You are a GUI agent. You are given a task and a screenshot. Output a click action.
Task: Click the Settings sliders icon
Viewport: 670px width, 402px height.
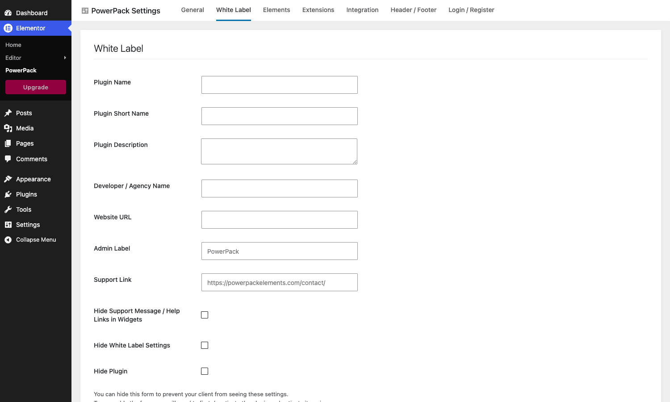[x=8, y=225]
